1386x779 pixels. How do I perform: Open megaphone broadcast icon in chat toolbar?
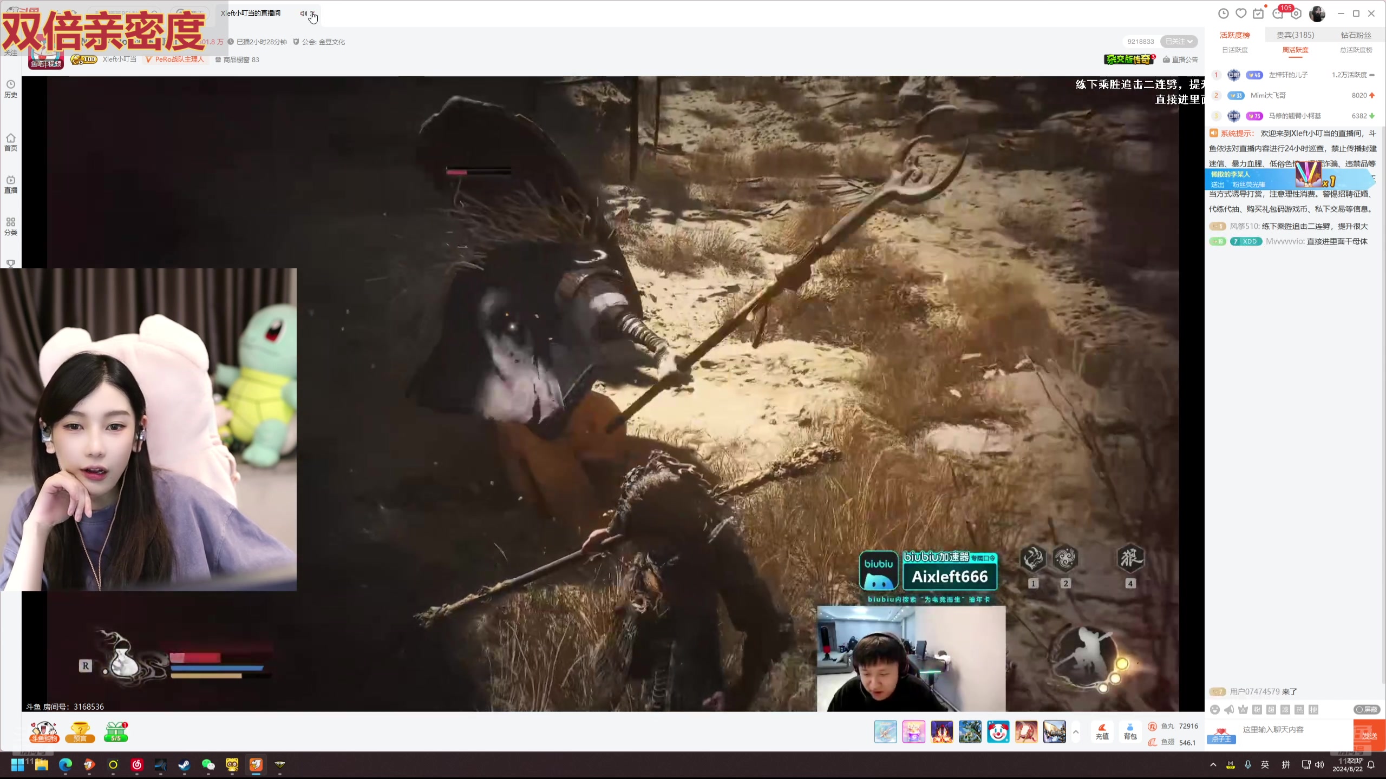[1229, 710]
